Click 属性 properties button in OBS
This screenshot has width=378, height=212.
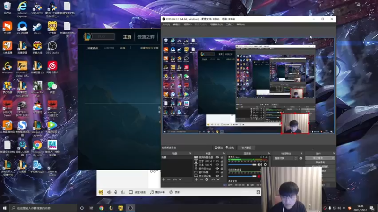click(x=219, y=147)
